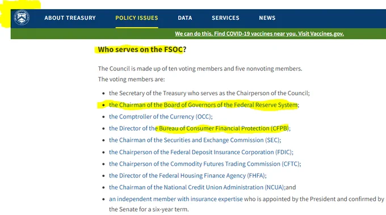The width and height of the screenshot is (386, 215).
Task: Open the Data menu item
Action: pyautogui.click(x=185, y=18)
